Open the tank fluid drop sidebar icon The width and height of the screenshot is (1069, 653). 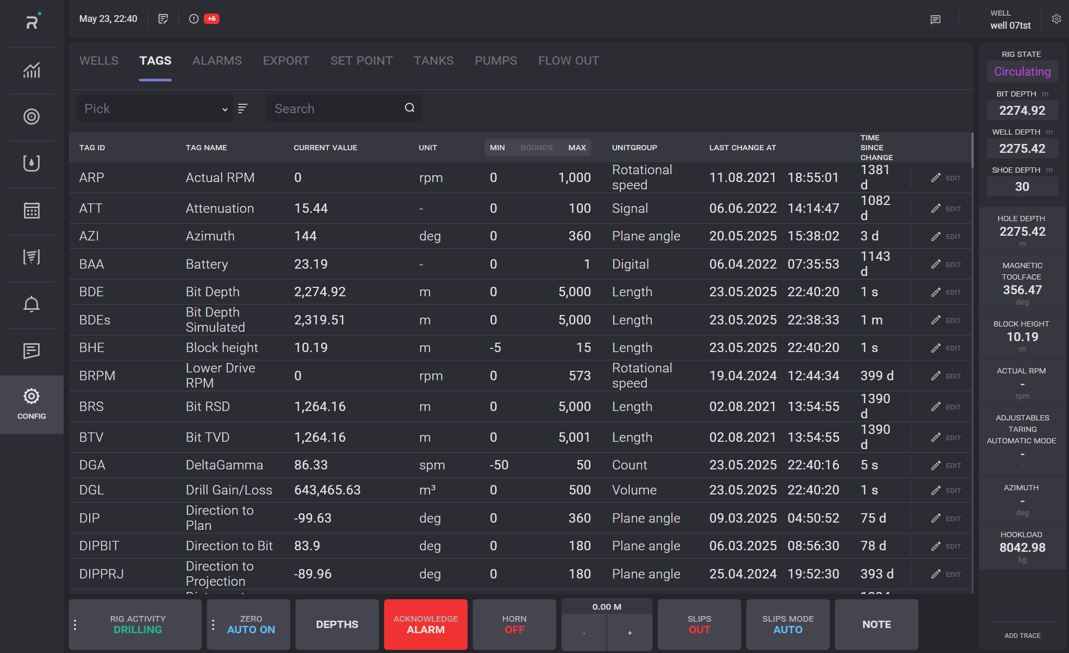[x=31, y=164]
